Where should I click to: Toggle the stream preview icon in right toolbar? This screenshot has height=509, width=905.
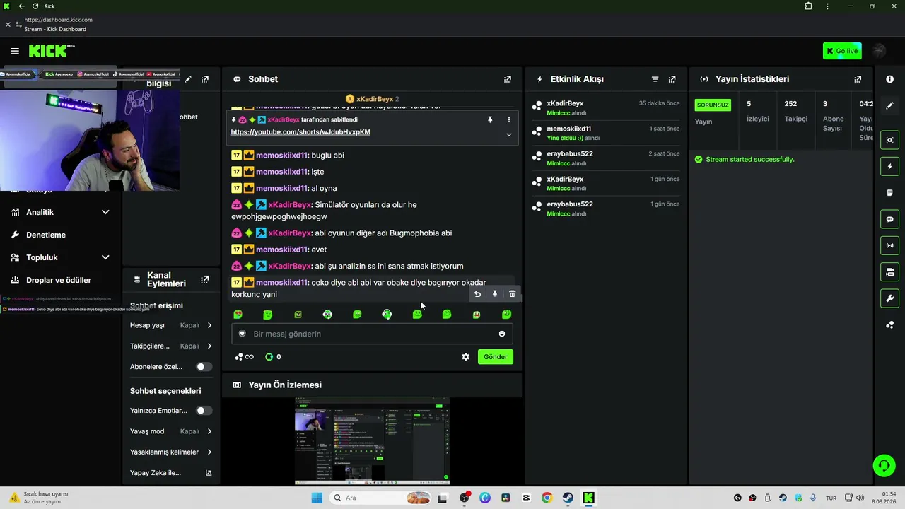[889, 140]
